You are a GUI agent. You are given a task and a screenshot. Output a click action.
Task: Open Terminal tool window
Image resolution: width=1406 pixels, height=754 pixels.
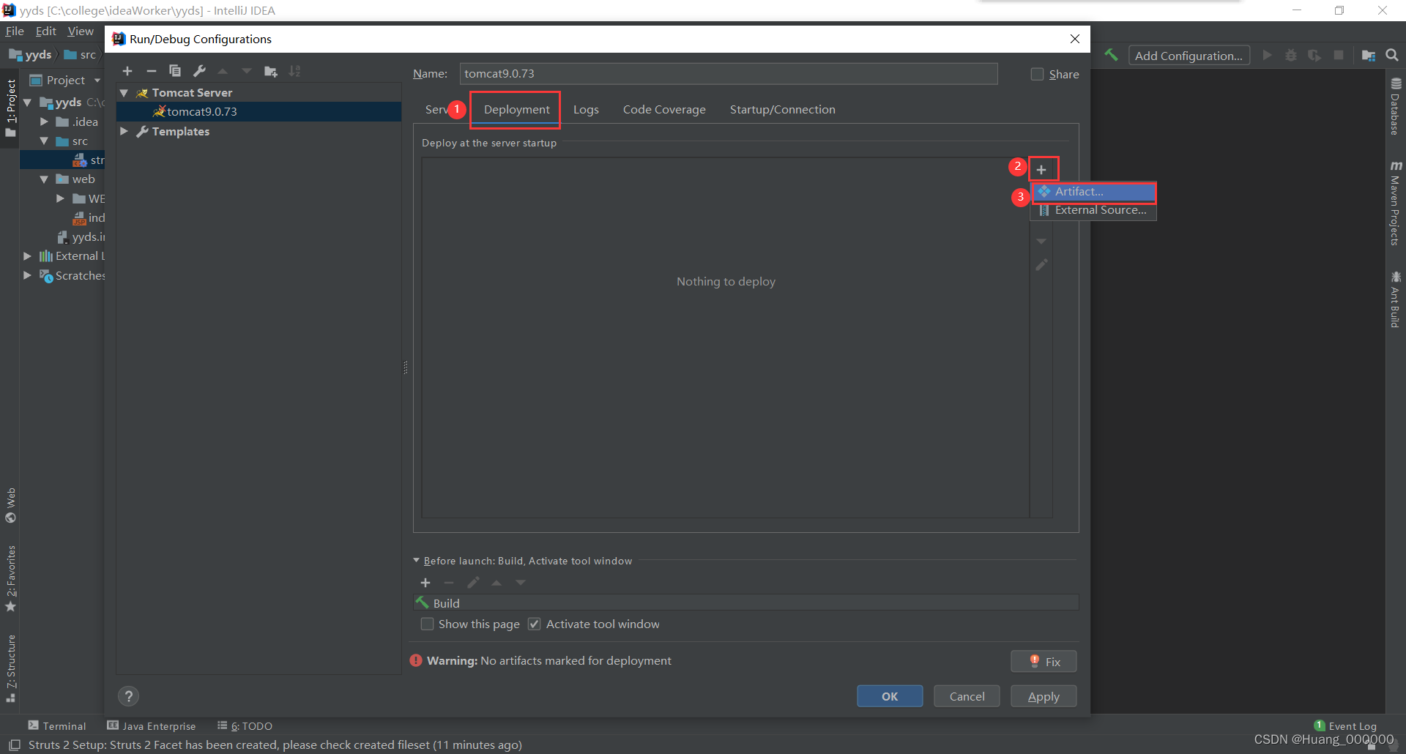coord(57,725)
